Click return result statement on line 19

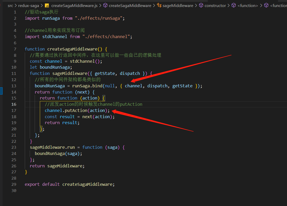[x=62, y=123]
